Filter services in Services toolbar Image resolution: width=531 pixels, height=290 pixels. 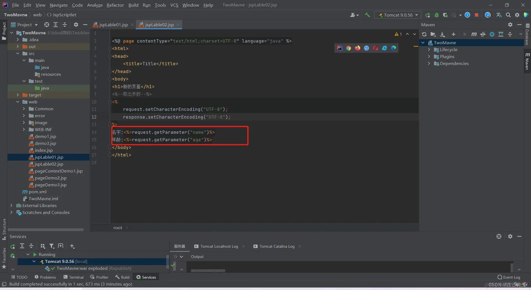(x=52, y=246)
